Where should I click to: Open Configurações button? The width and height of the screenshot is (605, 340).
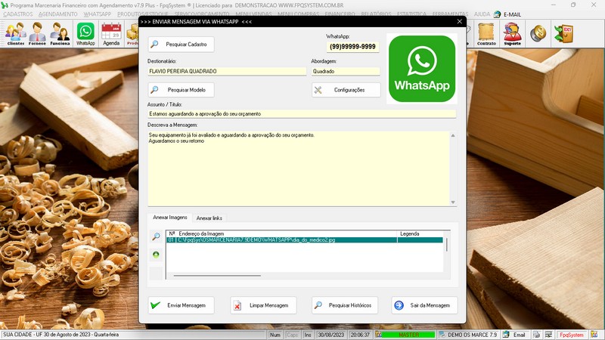(x=346, y=90)
